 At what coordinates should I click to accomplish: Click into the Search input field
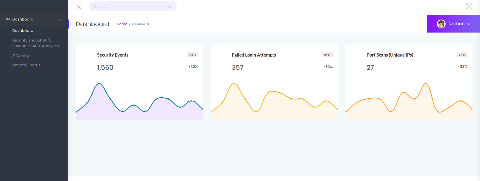pos(128,7)
